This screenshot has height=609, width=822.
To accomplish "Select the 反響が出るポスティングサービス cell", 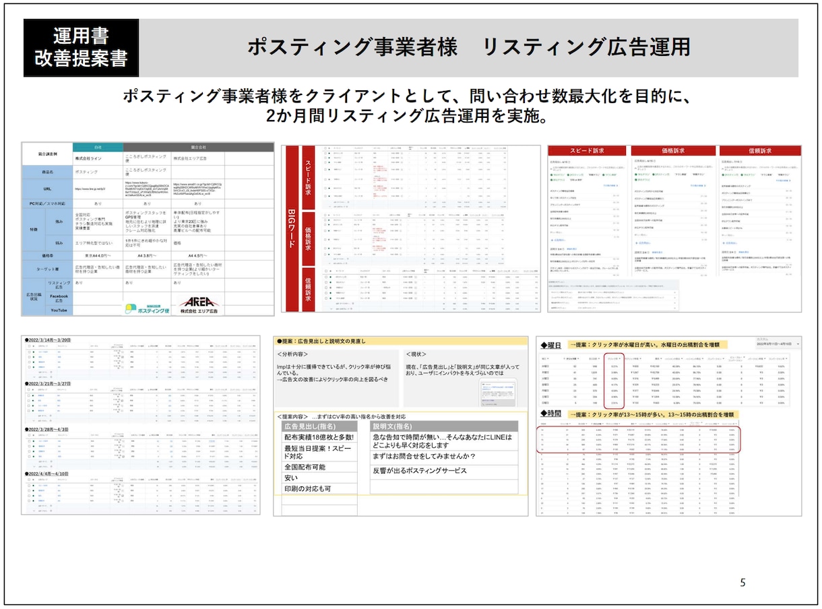I will tap(443, 471).
